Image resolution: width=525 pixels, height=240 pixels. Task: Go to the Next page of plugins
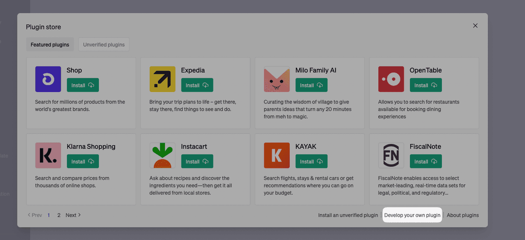pyautogui.click(x=73, y=215)
